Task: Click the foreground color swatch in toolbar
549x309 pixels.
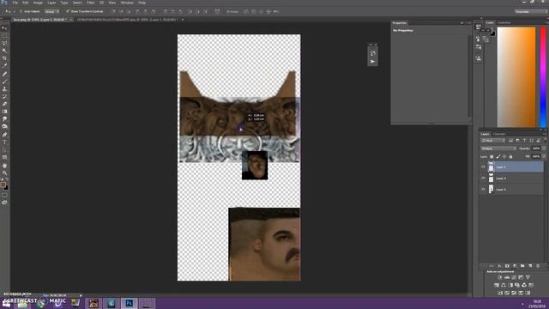Action: 3,184
